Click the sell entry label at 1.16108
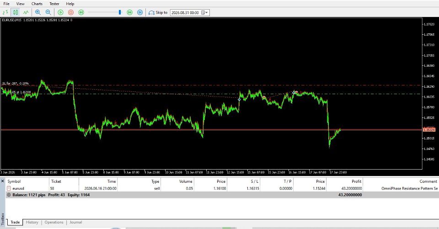The width and height of the screenshot is (439, 229). [x=17, y=92]
